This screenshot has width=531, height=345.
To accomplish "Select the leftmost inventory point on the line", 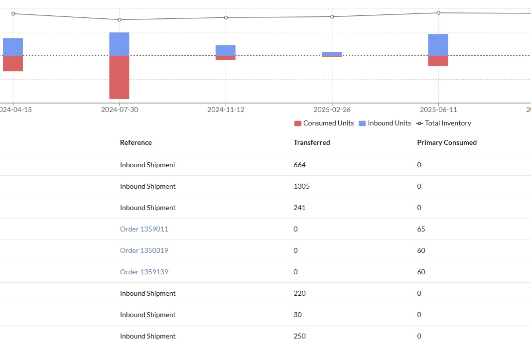I will click(x=13, y=13).
